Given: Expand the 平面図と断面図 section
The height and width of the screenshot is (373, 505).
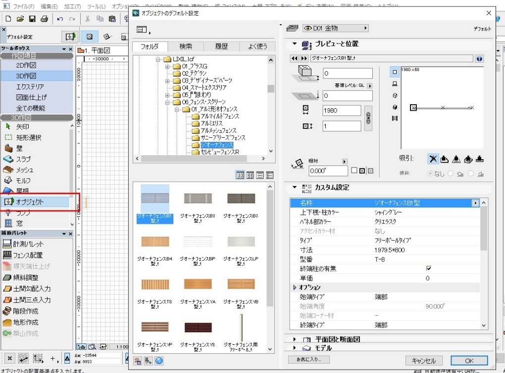Looking at the screenshot, I should (295, 339).
